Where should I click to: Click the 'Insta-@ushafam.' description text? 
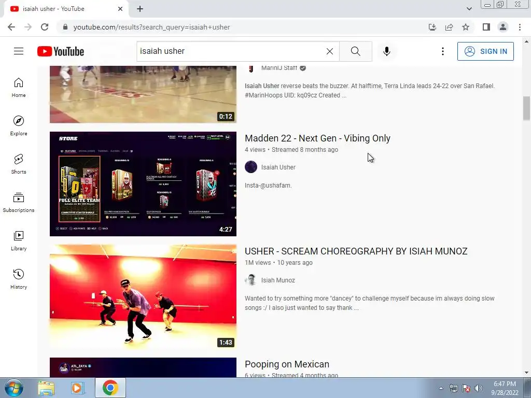pos(268,186)
